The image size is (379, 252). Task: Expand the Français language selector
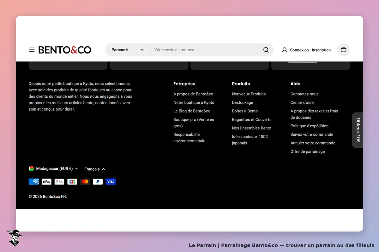[95, 169]
